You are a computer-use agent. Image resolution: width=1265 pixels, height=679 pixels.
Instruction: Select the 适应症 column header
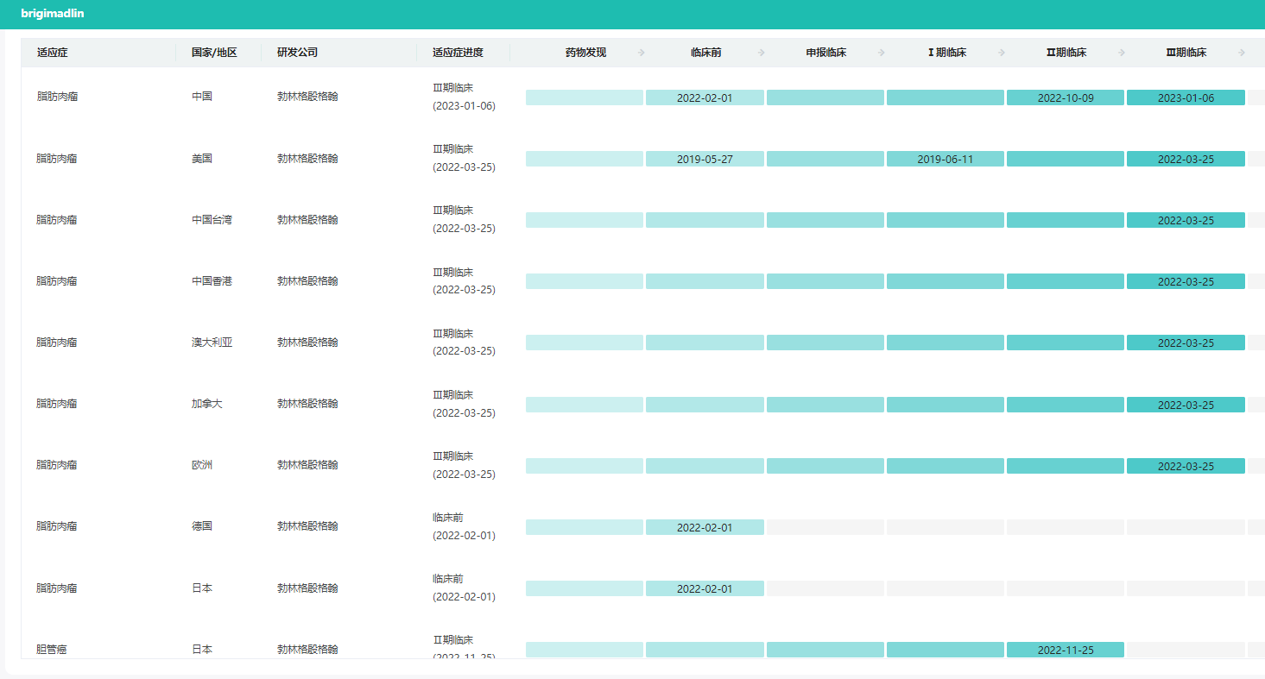[53, 53]
